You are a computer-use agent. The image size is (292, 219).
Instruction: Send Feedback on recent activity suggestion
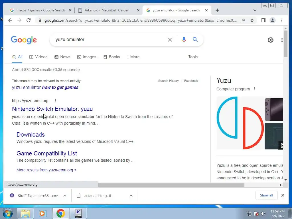(191, 81)
